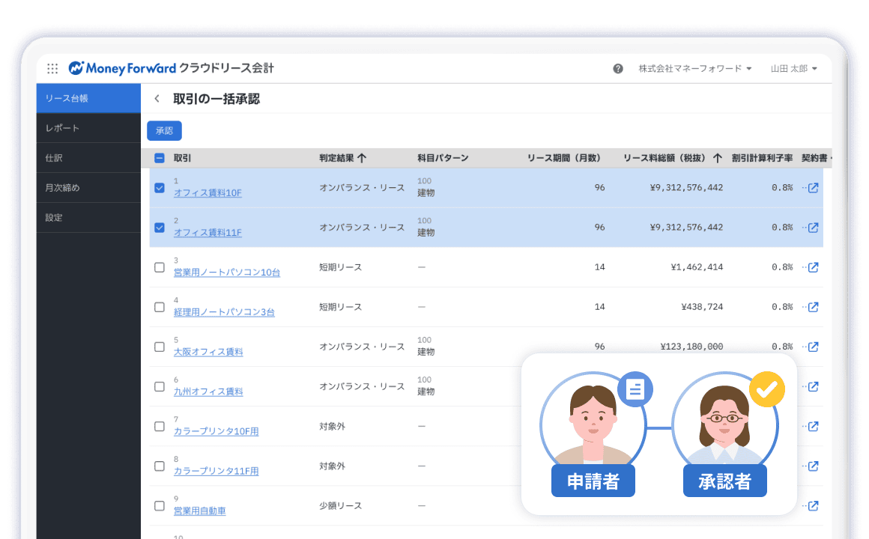
Task: Open the 株式会社マネーフォワード company dropdown
Action: [695, 69]
